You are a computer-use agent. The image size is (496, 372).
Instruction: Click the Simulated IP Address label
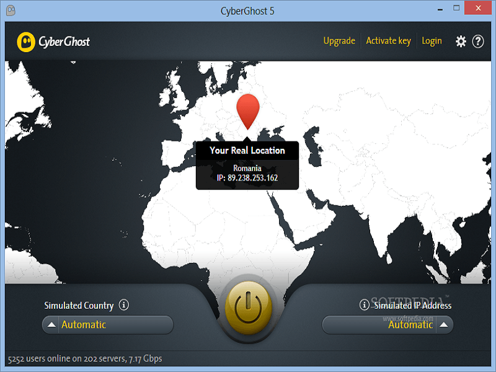coord(413,305)
